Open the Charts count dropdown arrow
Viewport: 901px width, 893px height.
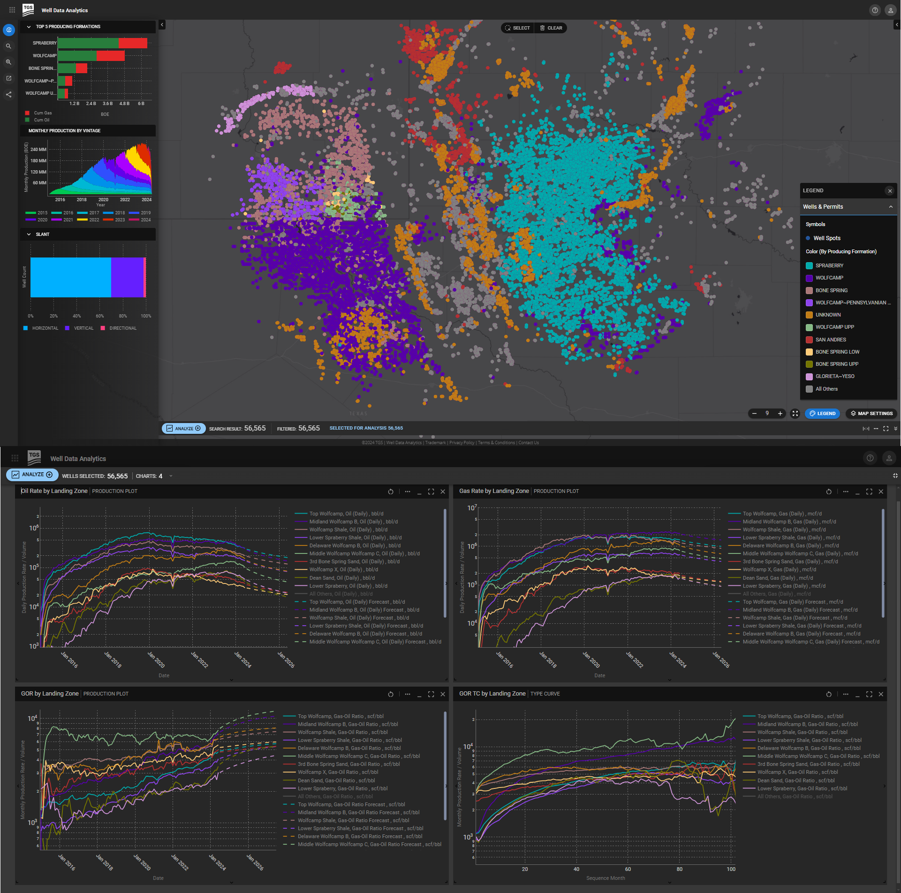(171, 476)
